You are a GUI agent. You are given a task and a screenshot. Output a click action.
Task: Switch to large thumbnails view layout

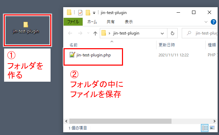tap(212, 128)
